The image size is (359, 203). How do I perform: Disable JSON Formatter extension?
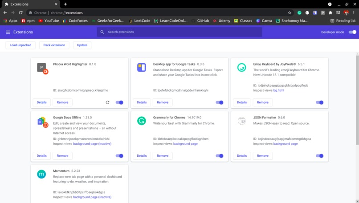[319, 156]
